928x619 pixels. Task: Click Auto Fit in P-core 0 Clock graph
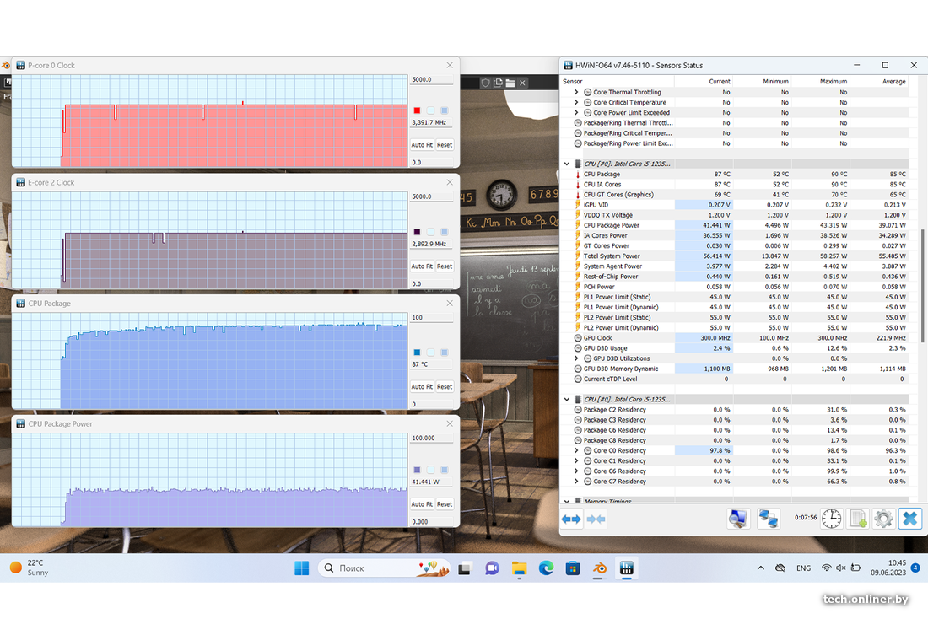pos(422,145)
